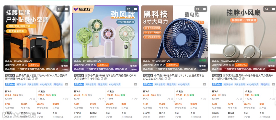
Task: Copy category path of product 01
Action: pyautogui.click(x=57, y=69)
